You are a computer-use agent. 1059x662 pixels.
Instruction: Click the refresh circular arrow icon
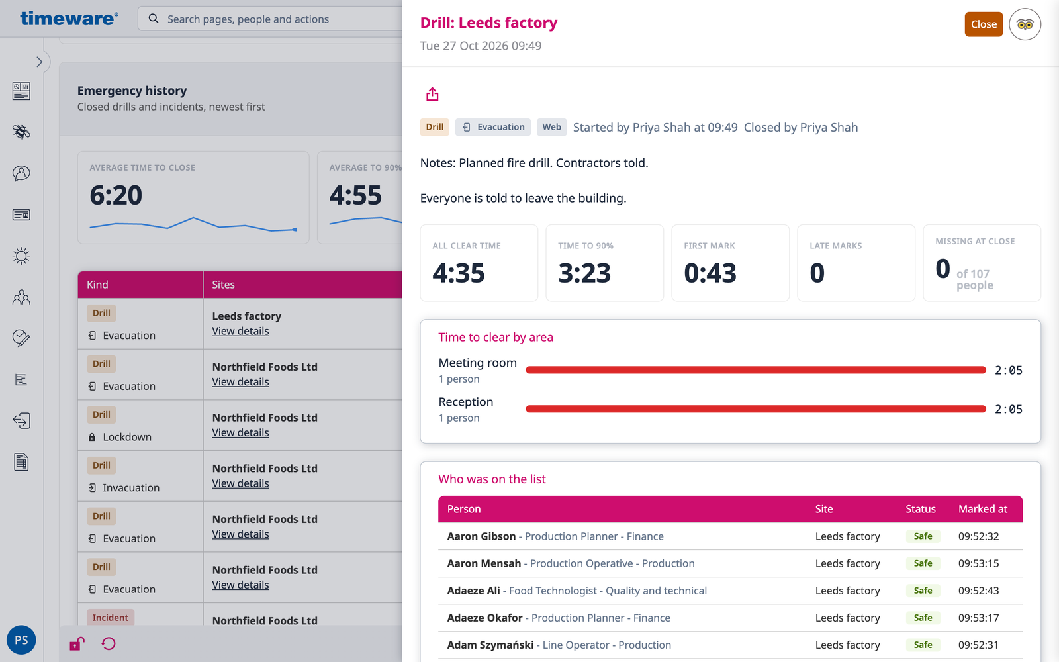point(109,643)
